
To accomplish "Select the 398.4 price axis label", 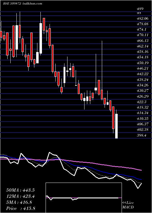I will [142, 135].
